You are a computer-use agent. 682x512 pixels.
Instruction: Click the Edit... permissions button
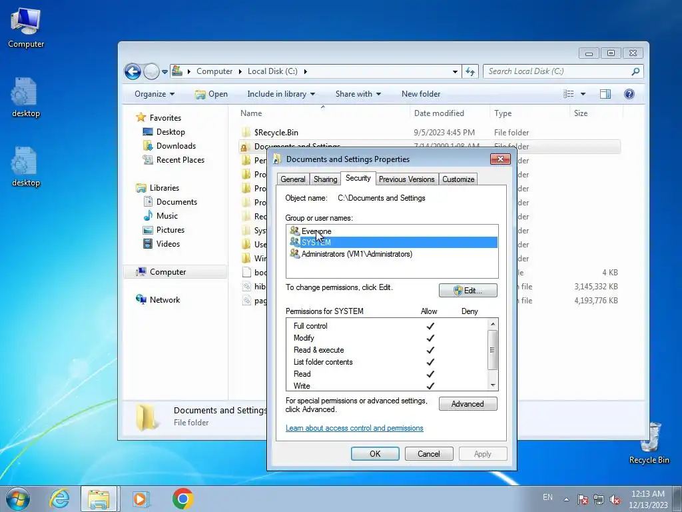pyautogui.click(x=468, y=291)
